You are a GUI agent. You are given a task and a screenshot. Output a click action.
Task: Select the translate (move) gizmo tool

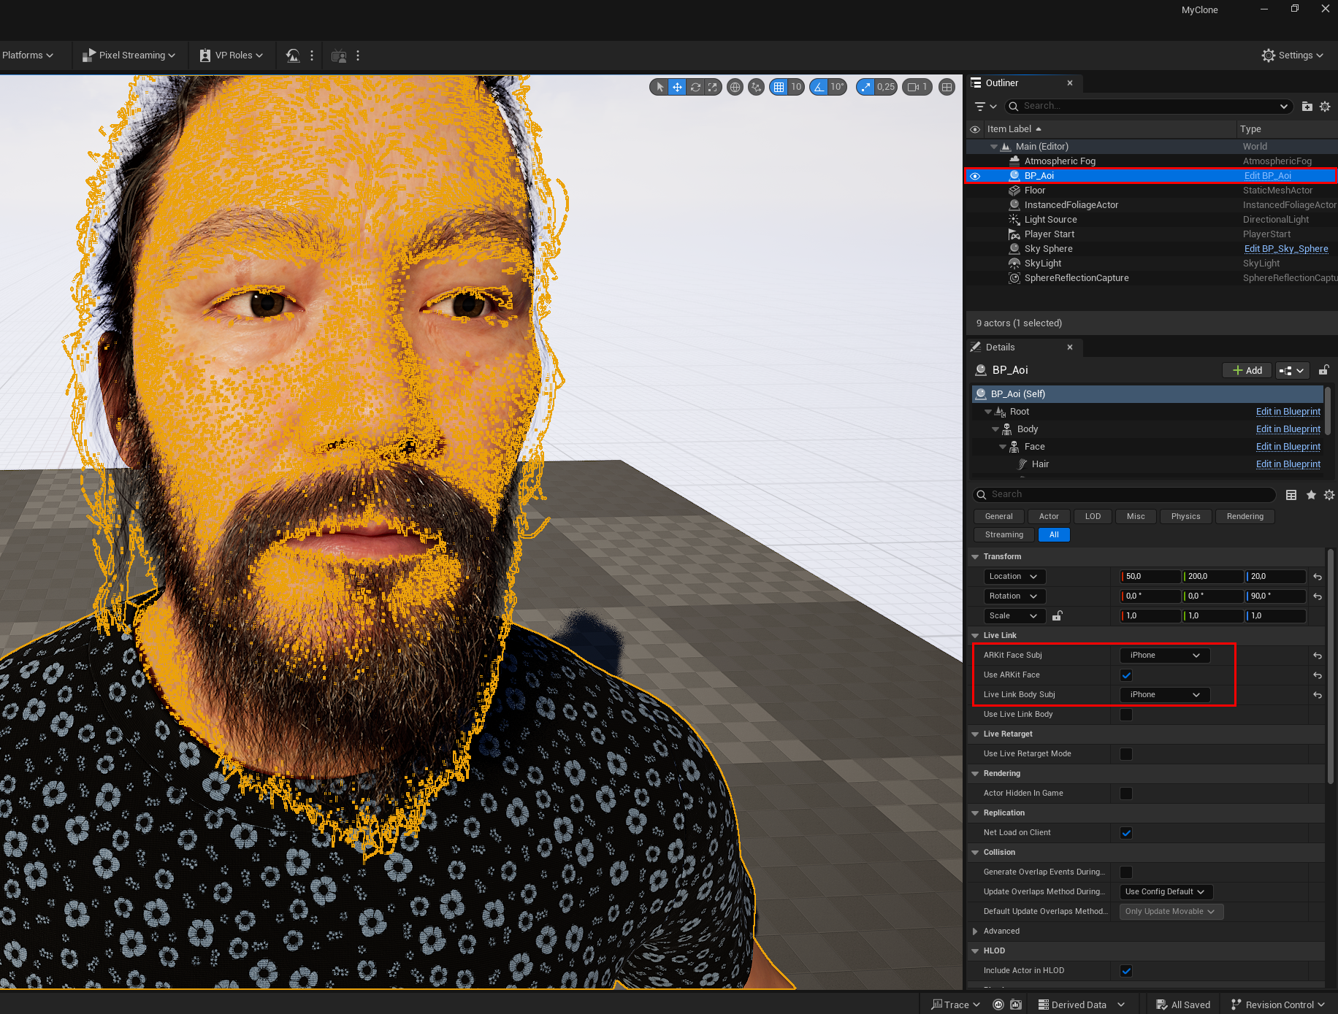pos(677,88)
